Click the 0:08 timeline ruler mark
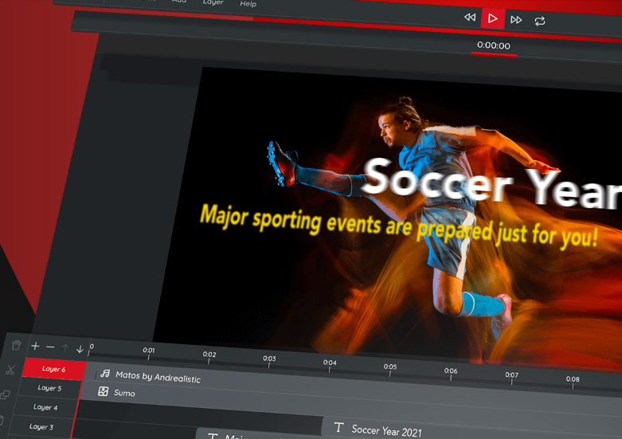The width and height of the screenshot is (622, 439). (x=573, y=380)
